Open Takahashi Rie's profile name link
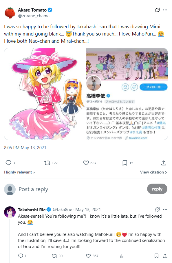This screenshot has height=263, width=172. pyautogui.click(x=32, y=210)
